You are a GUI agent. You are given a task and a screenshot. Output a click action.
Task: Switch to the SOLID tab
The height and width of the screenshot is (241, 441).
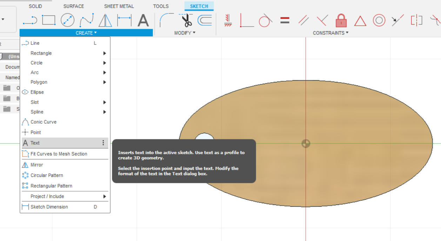click(x=35, y=6)
